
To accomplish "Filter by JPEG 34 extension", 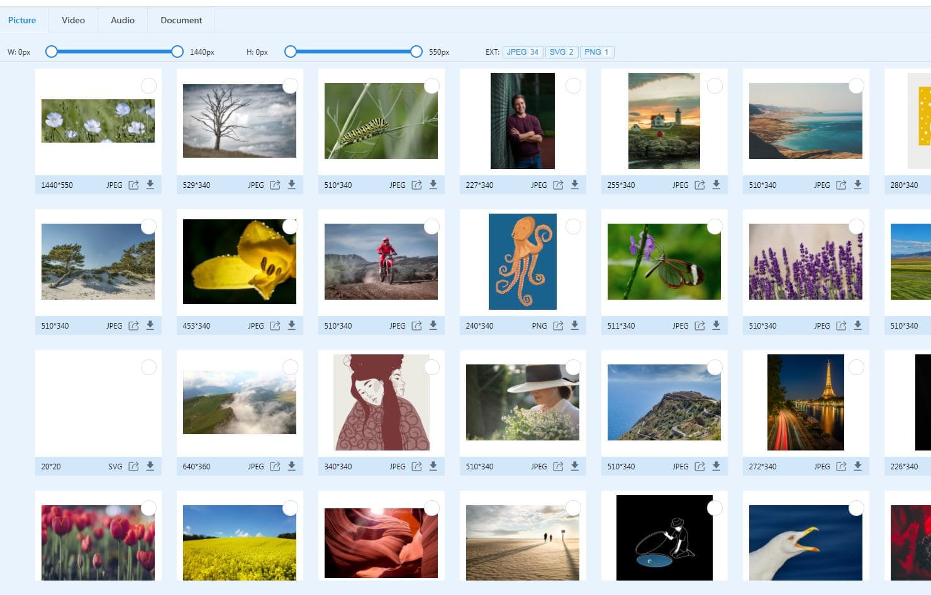I will (523, 52).
